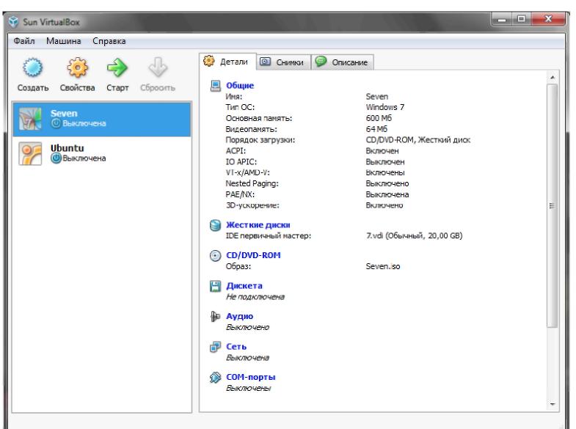Click Seven power-off state icon
576x429 pixels.
pos(56,123)
